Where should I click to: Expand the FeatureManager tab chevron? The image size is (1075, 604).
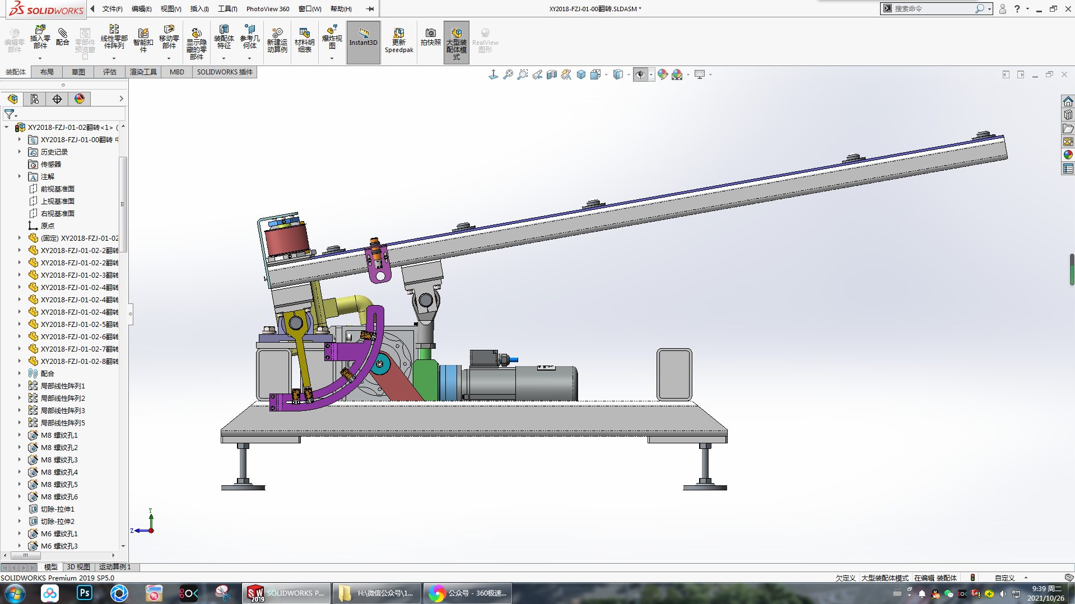(x=121, y=99)
